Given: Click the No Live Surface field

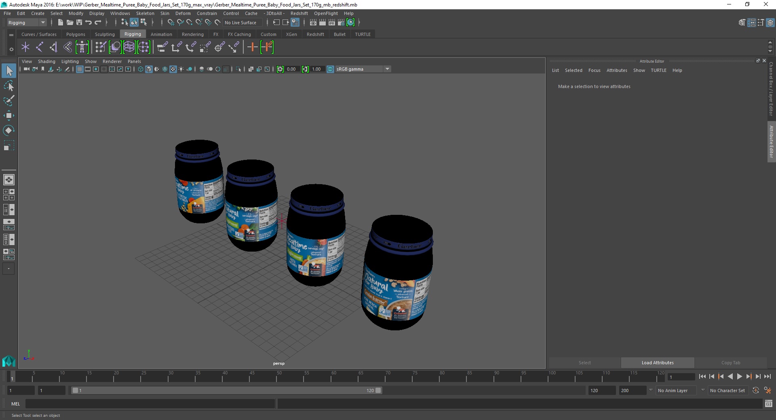Looking at the screenshot, I should (242, 23).
